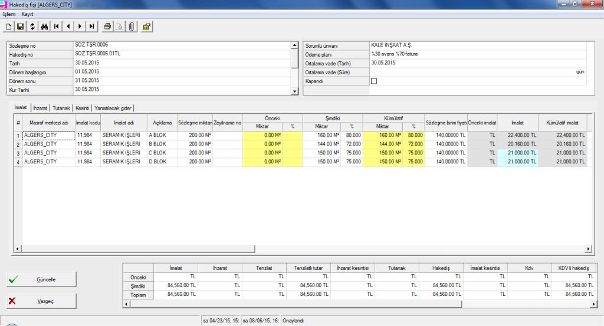This screenshot has height=326, width=604.
Task: Jump to the first record
Action: [x=56, y=27]
